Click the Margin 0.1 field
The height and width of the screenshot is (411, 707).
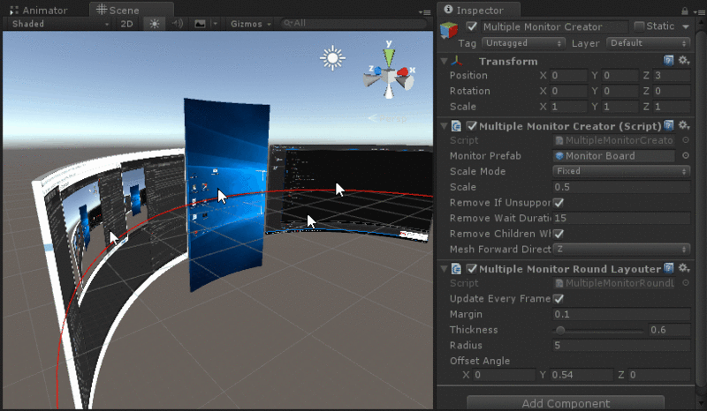pos(621,314)
